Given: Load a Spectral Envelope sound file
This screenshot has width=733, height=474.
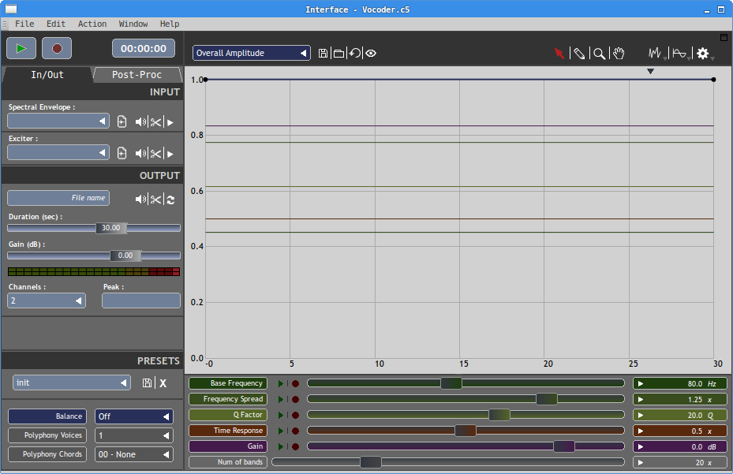Looking at the screenshot, I should coord(122,122).
